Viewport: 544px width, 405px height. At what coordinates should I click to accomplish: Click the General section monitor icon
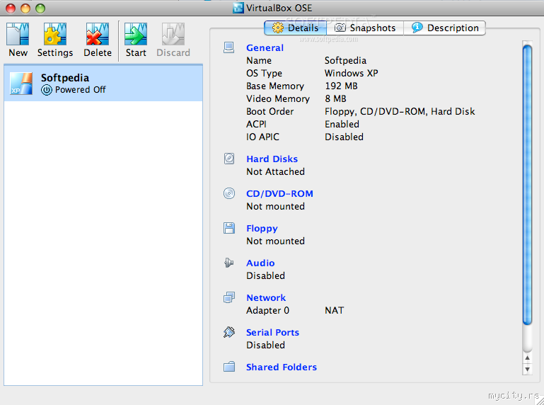pos(228,47)
